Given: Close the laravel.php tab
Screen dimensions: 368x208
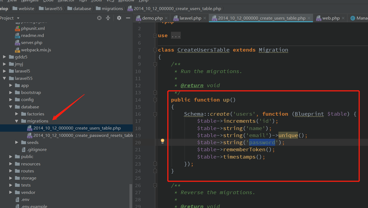Looking at the screenshot, I should click(205, 18).
